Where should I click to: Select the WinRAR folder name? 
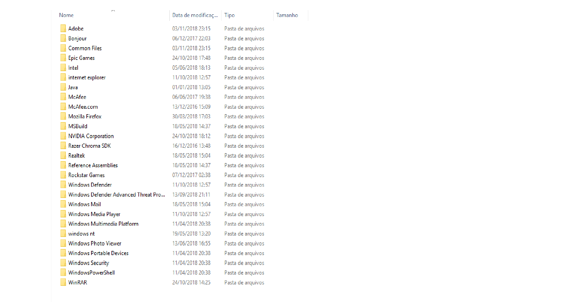pyautogui.click(x=78, y=283)
